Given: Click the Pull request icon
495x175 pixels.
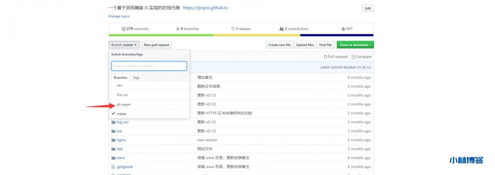Looking at the screenshot, I should tap(325, 57).
